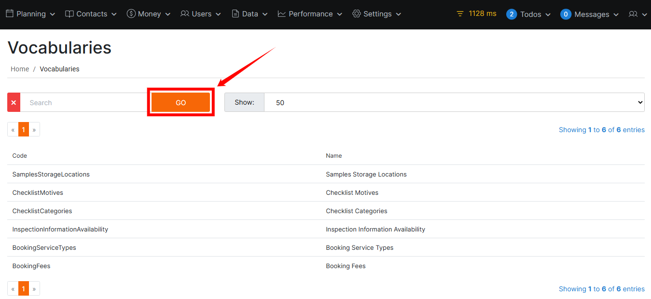The width and height of the screenshot is (651, 299).
Task: Click the Money dollar icon
Action: coord(131,14)
